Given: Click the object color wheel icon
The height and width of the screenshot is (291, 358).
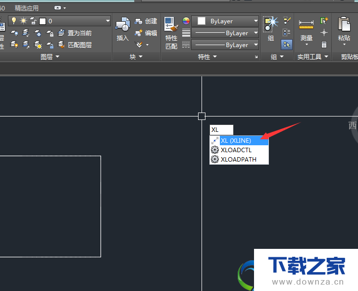Looking at the screenshot, I should (186, 21).
